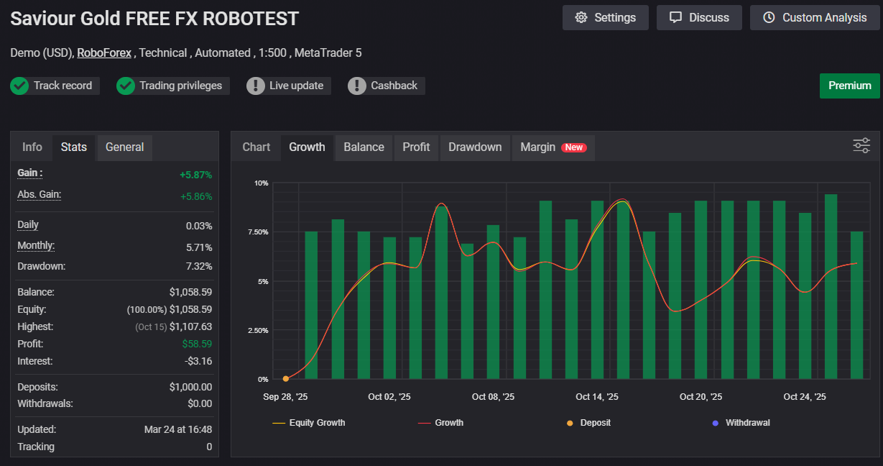The height and width of the screenshot is (466, 883).
Task: Toggle Deposit markers in chart legend
Action: [588, 423]
